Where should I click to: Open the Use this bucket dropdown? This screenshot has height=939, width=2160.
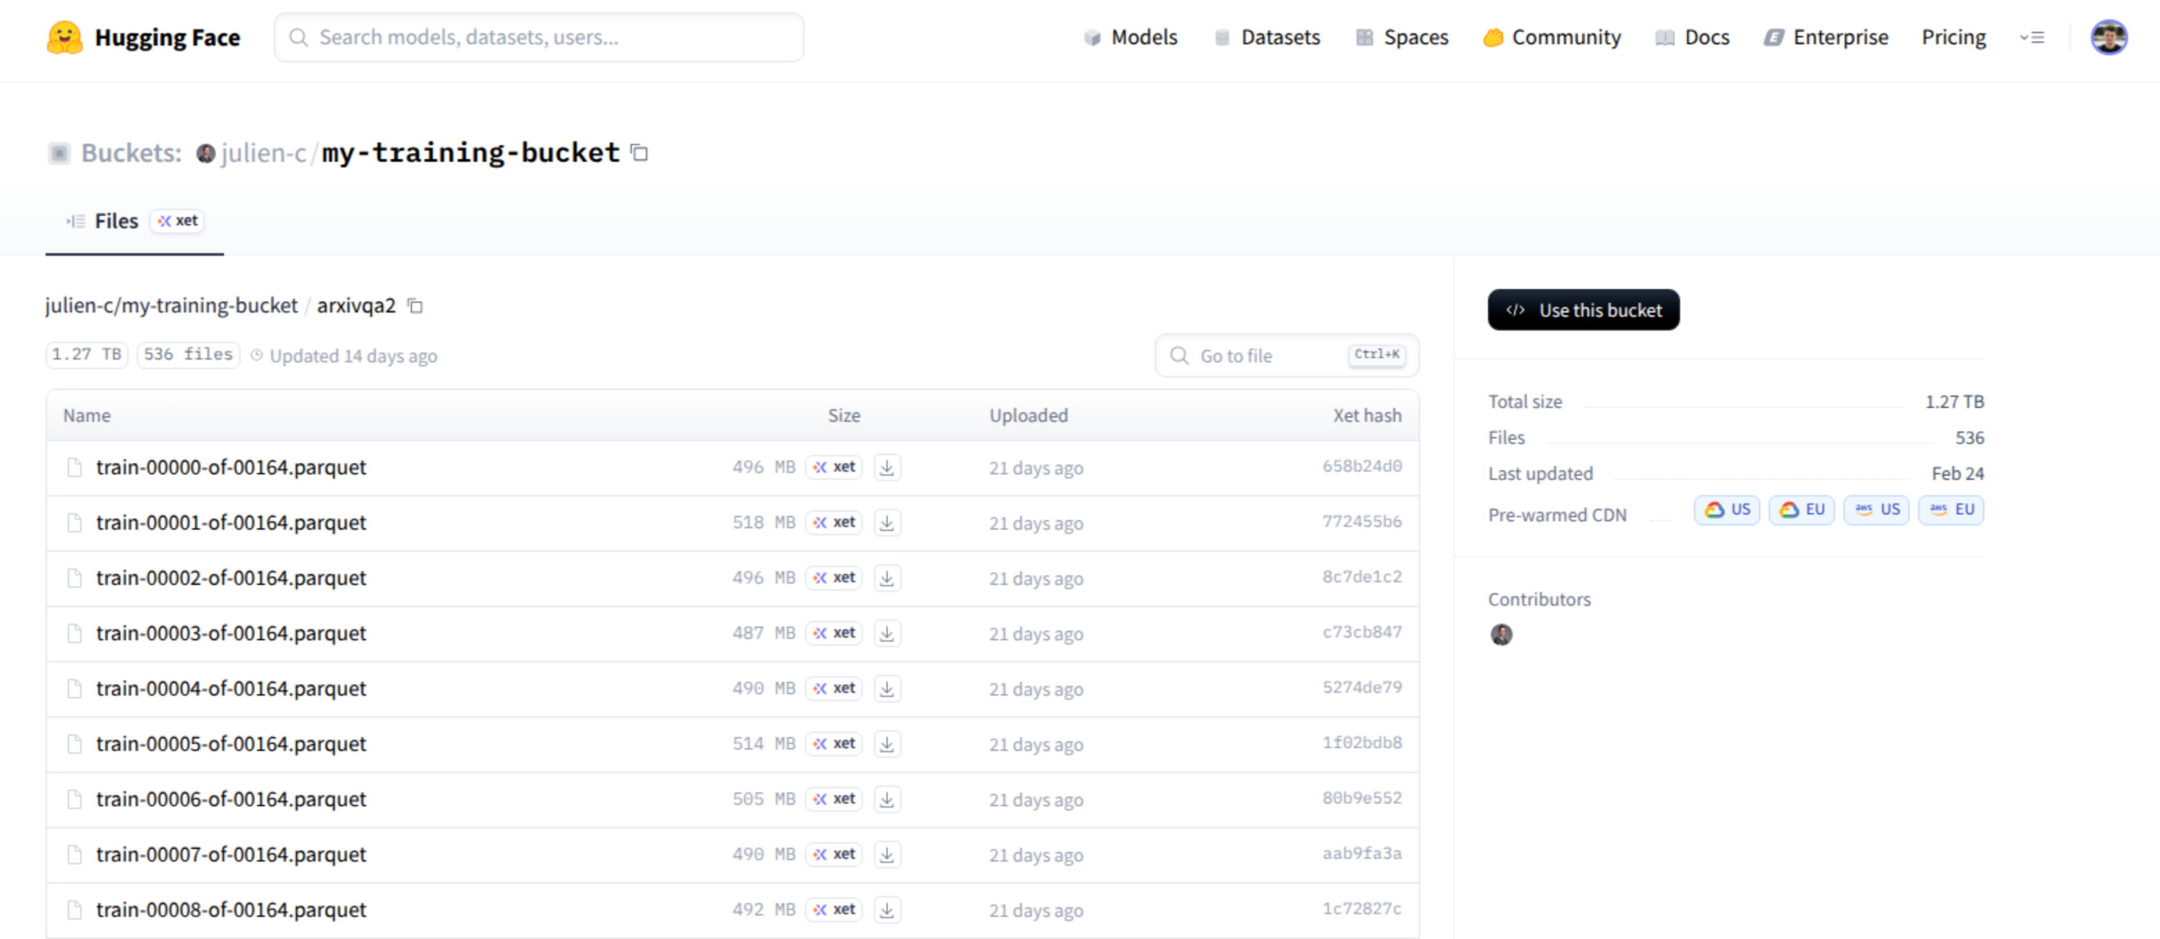(1582, 310)
